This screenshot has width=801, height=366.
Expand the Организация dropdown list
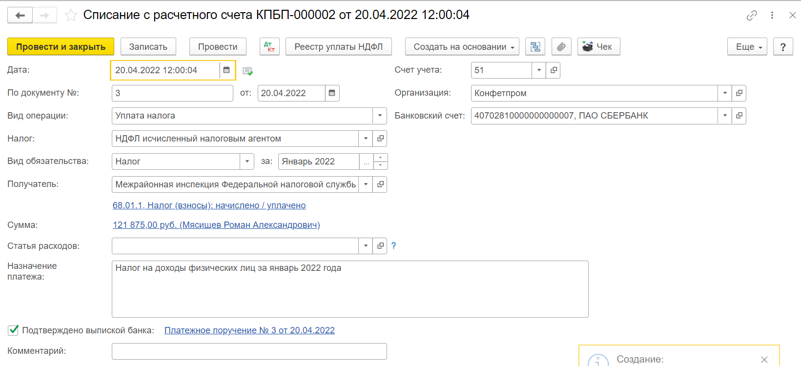tap(725, 93)
